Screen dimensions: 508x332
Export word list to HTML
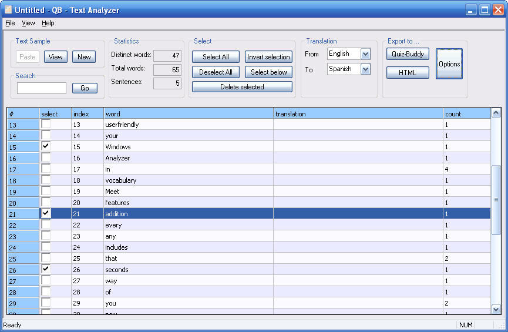point(408,73)
